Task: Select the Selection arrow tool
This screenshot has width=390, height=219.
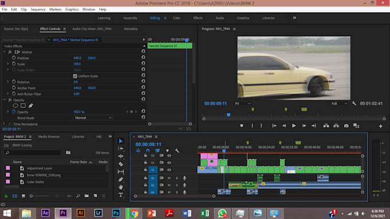Action: (120, 141)
